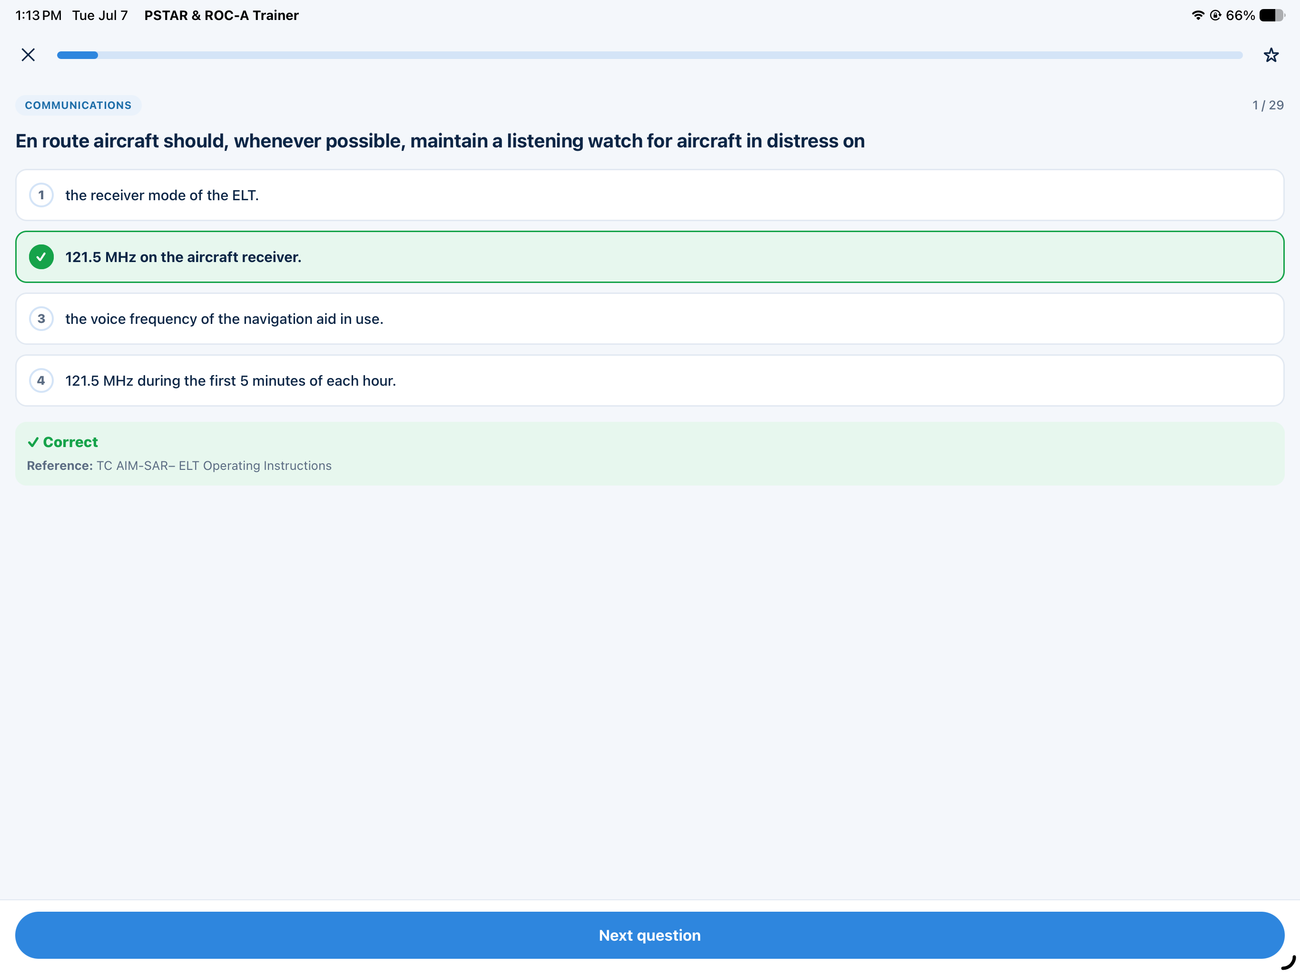Click the question text about listening watch
The image size is (1300, 974).
(x=440, y=141)
